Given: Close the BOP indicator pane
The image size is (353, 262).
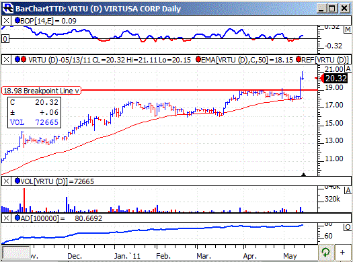Looking at the screenshot, I should [x=6, y=21].
